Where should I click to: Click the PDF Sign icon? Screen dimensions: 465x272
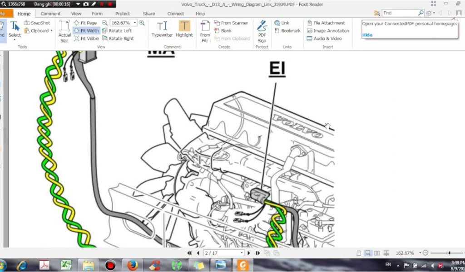(x=262, y=31)
